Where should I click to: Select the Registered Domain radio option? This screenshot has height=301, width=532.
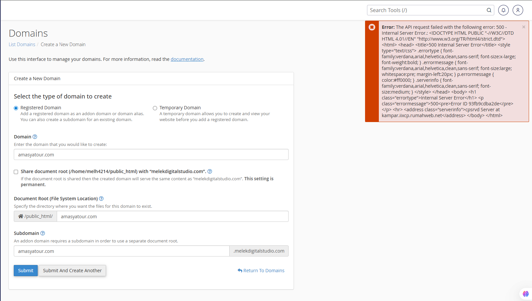point(16,108)
